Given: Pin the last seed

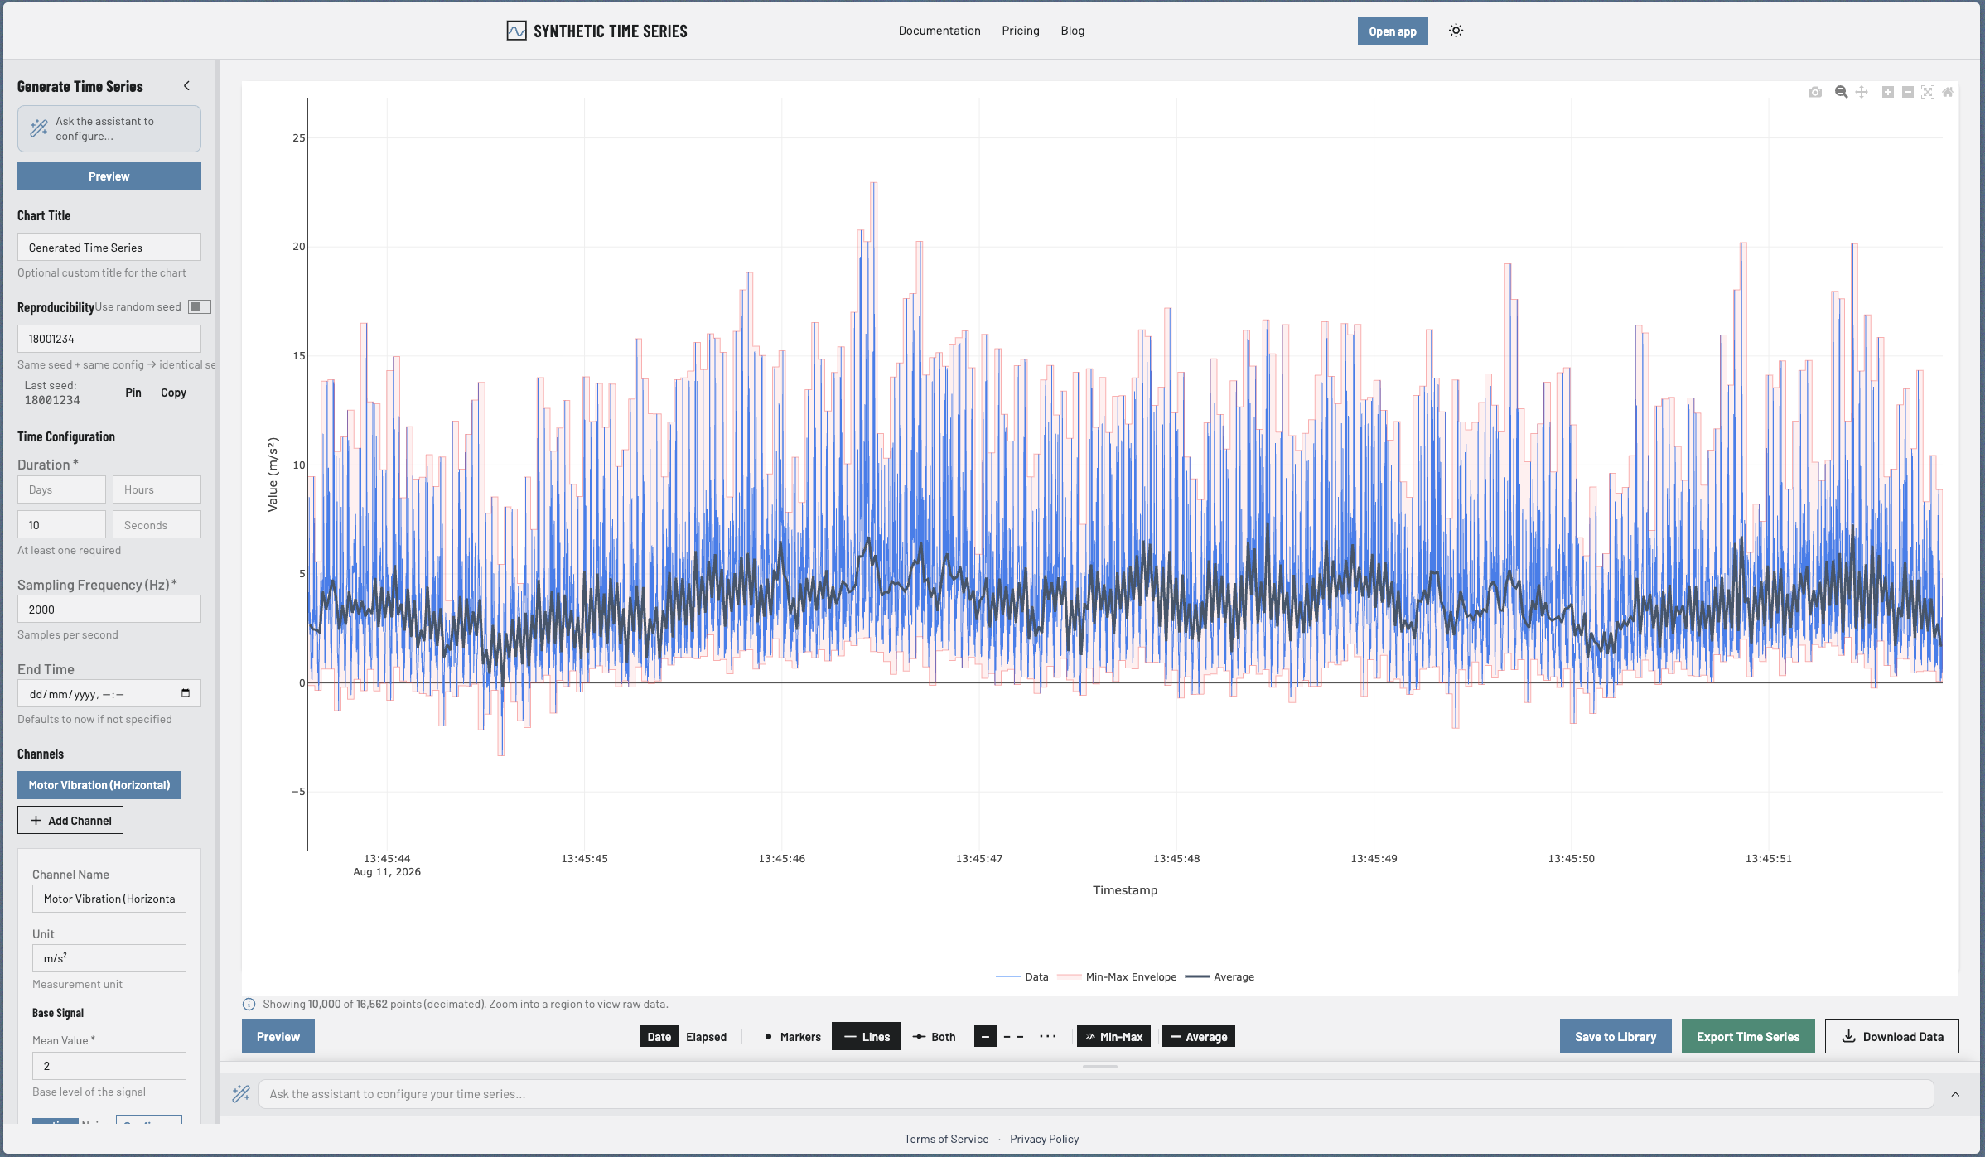Looking at the screenshot, I should coord(133,393).
